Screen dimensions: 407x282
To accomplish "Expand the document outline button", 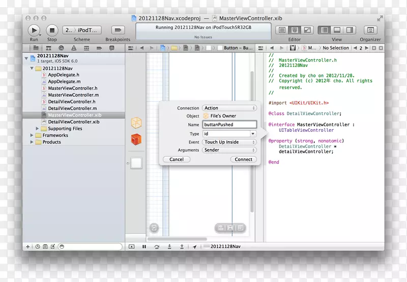I will click(x=154, y=228).
